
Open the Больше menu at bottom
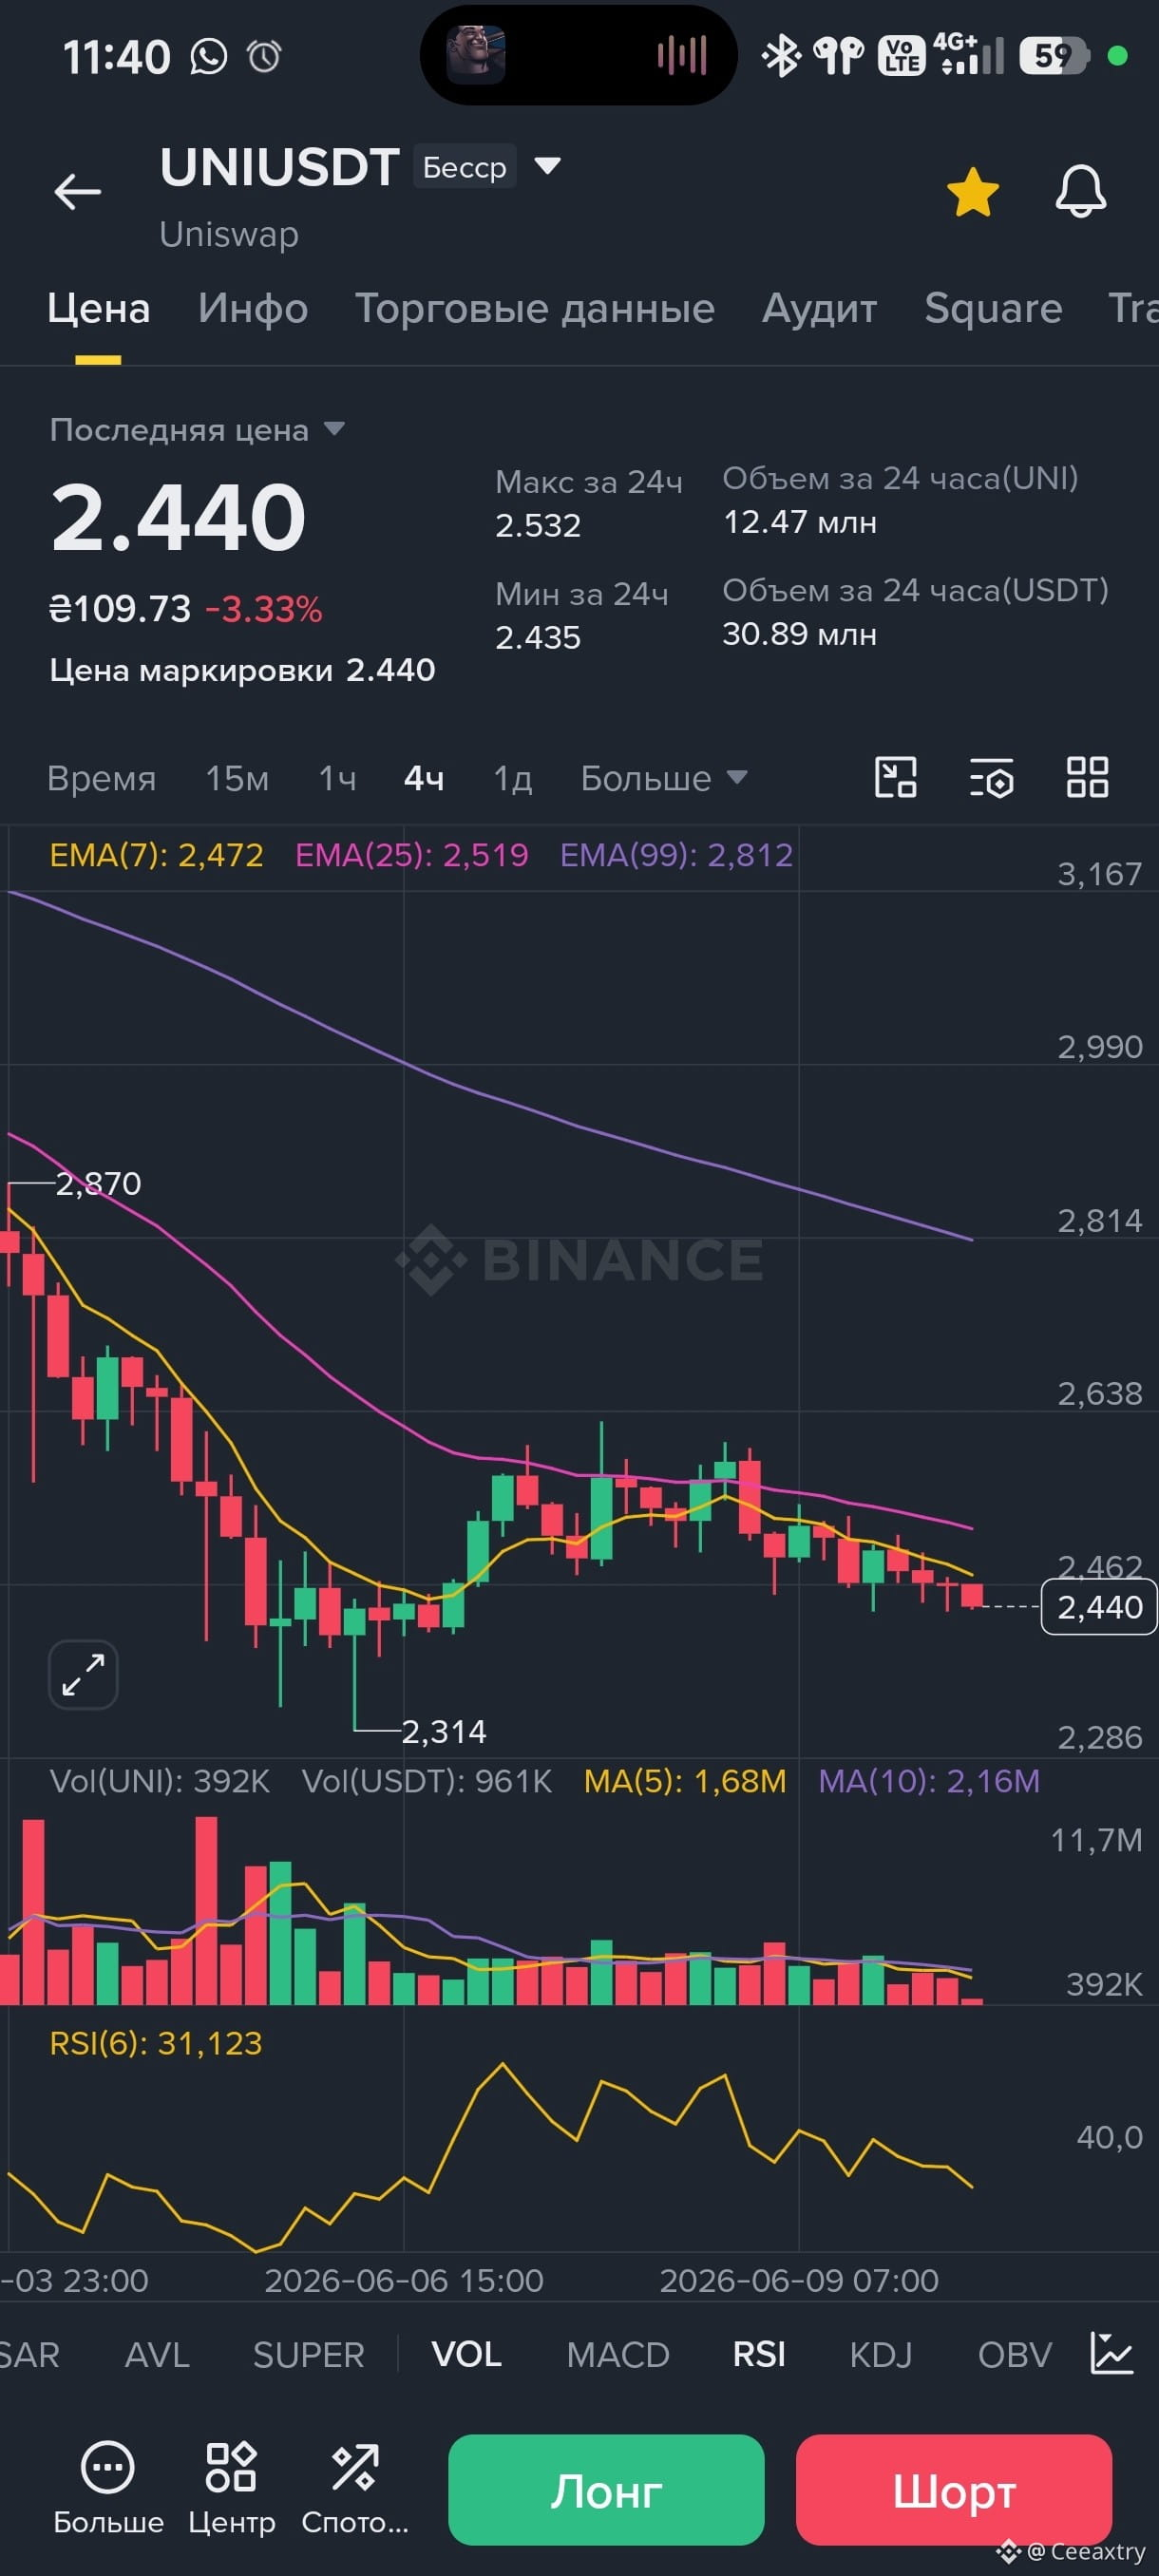click(x=108, y=2488)
